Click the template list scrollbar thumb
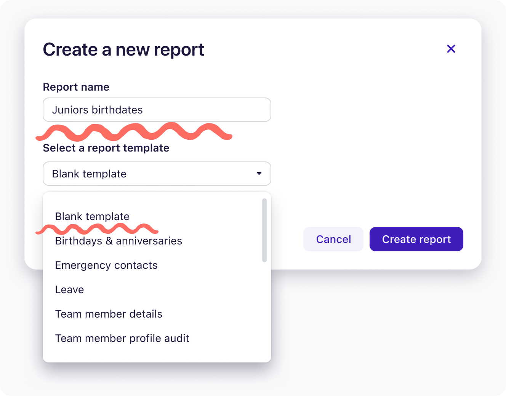The image size is (506, 396). click(264, 230)
